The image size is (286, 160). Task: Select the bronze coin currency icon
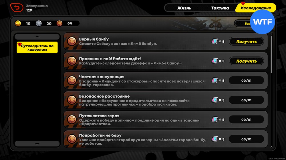click(x=59, y=23)
